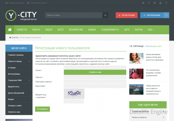Click the search magnifier icon

[105, 15]
